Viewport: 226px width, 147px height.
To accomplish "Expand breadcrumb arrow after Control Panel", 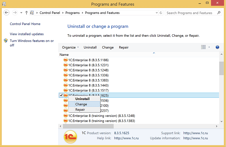I will (63, 13).
